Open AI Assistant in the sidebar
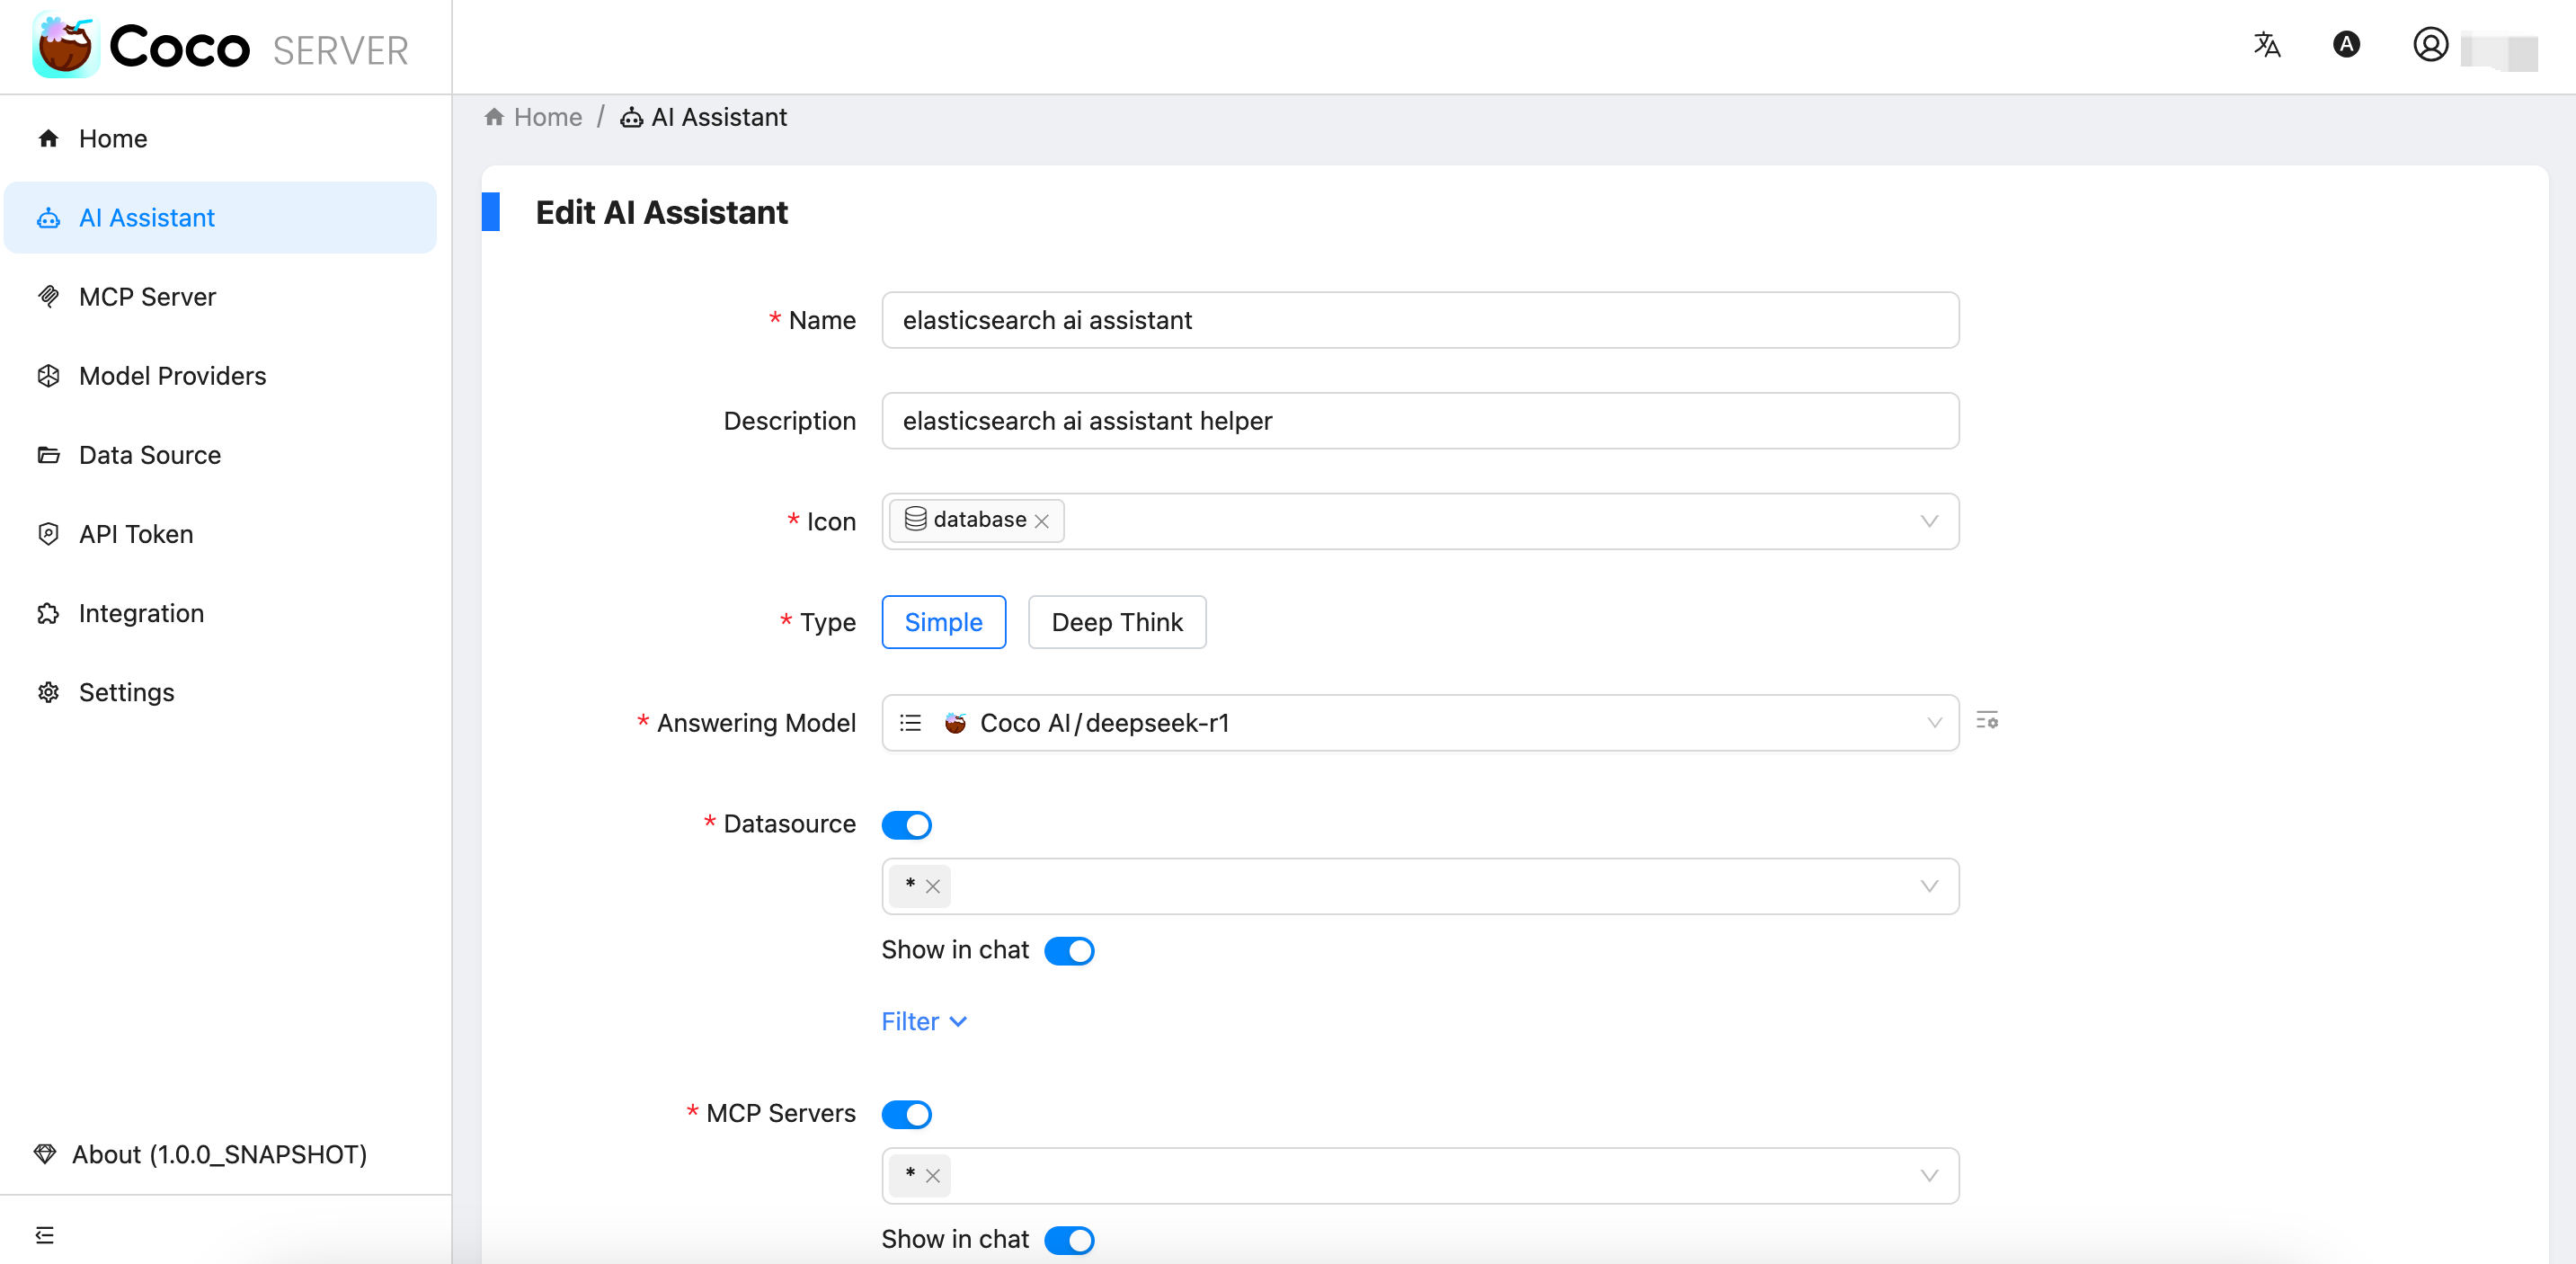Viewport: 2576px width, 1264px height. [220, 218]
